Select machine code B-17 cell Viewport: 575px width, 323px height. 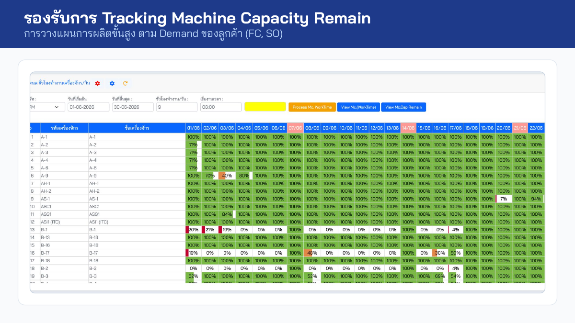(63, 253)
